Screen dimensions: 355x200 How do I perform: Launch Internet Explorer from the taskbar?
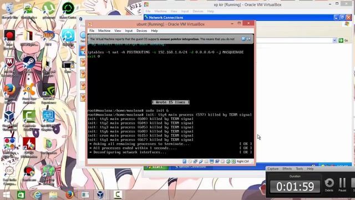point(37,195)
